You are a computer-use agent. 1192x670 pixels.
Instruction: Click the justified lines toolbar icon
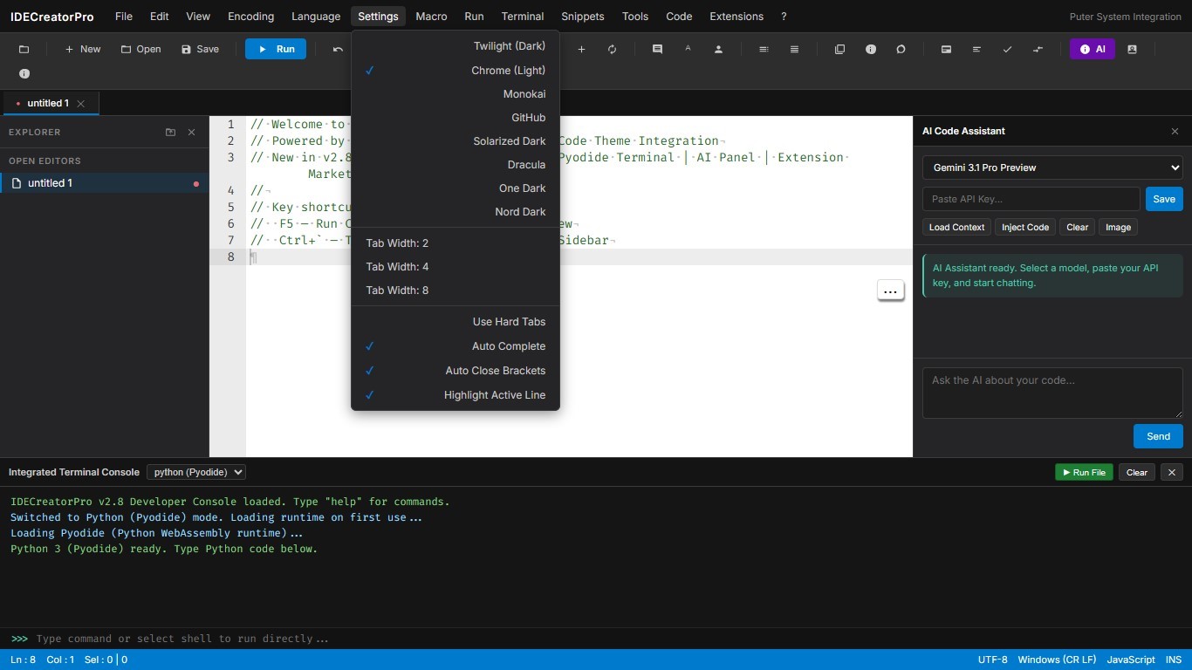click(x=794, y=50)
